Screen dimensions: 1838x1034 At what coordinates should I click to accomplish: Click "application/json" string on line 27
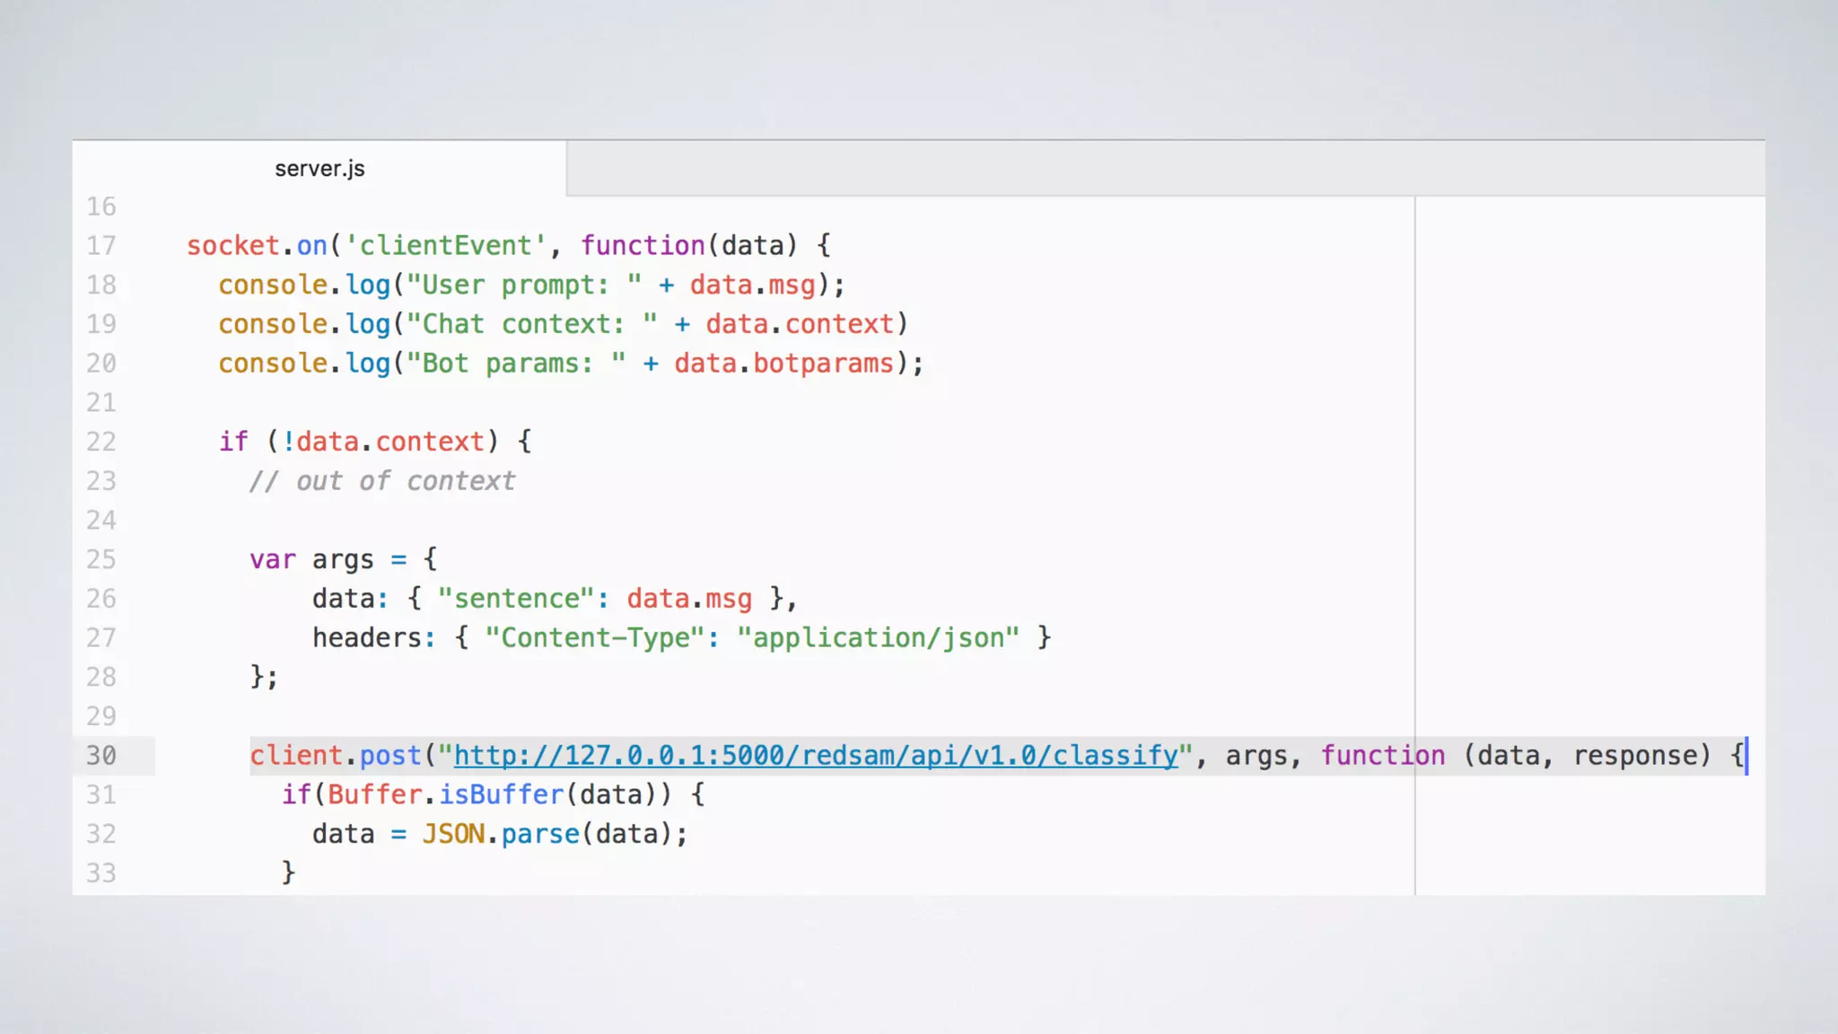(878, 638)
